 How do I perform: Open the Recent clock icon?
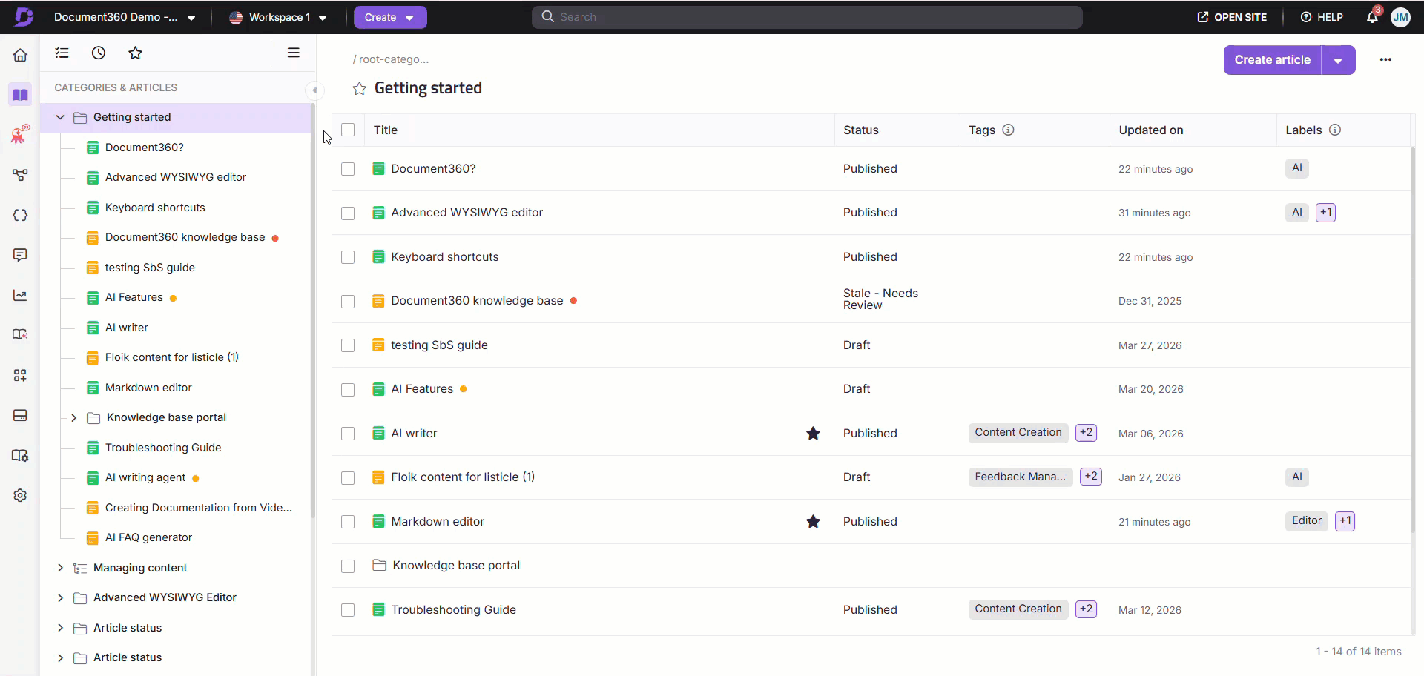(99, 53)
